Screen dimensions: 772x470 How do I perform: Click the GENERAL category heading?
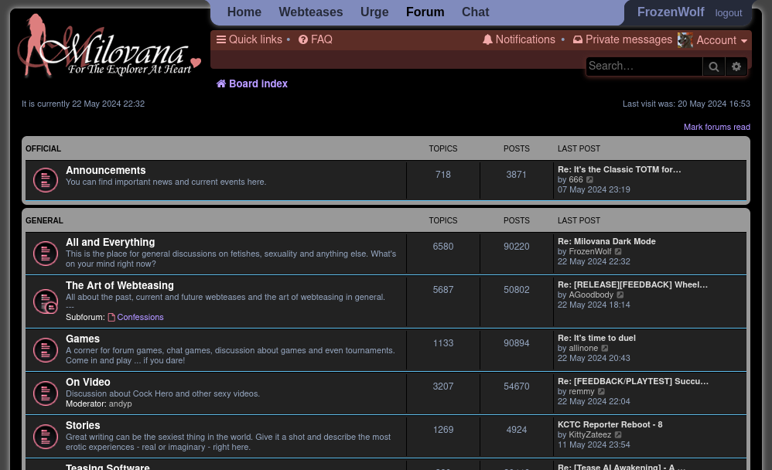click(x=44, y=220)
